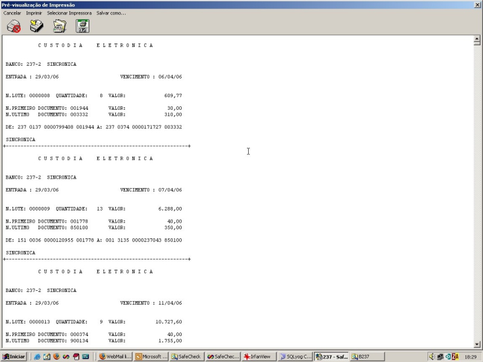This screenshot has height=362, width=483.
Task: Click the select printer toolbar icon
Action: 59,26
